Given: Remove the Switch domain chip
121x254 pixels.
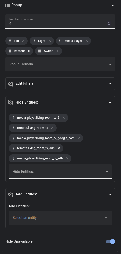Looking at the screenshot, I should click(57, 51).
